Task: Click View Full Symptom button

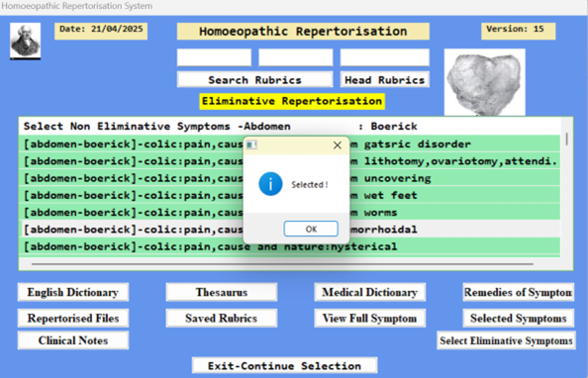Action: pos(370,318)
